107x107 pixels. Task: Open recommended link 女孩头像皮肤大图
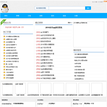(x=80, y=70)
